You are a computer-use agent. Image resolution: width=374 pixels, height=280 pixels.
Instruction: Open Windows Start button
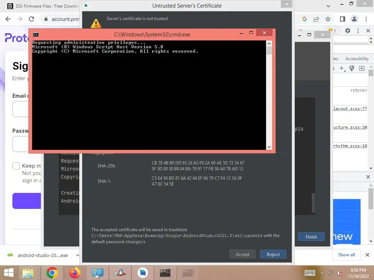(x=9, y=273)
